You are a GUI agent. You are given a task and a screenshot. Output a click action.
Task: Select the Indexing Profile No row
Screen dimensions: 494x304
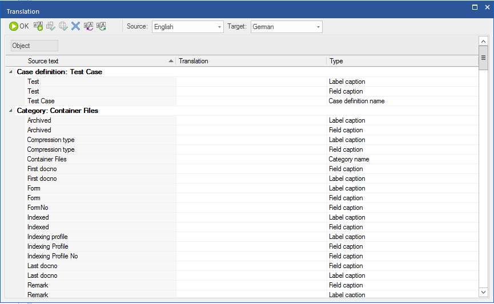click(x=101, y=256)
